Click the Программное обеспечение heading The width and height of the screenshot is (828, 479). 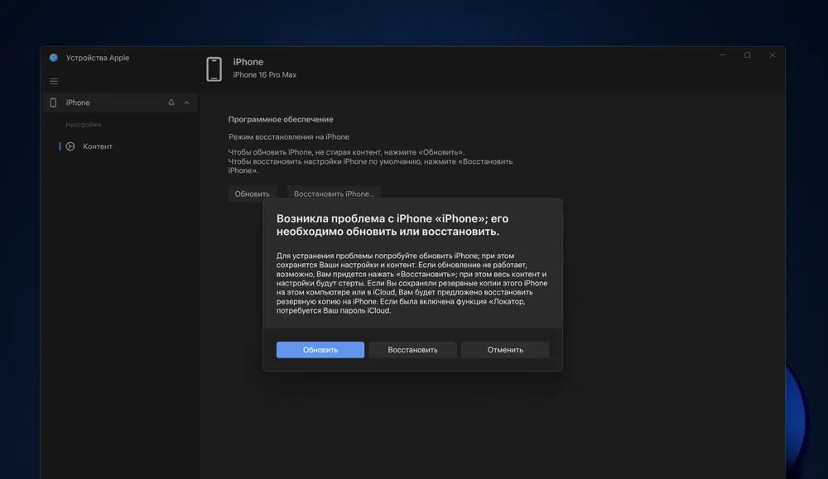click(x=281, y=119)
